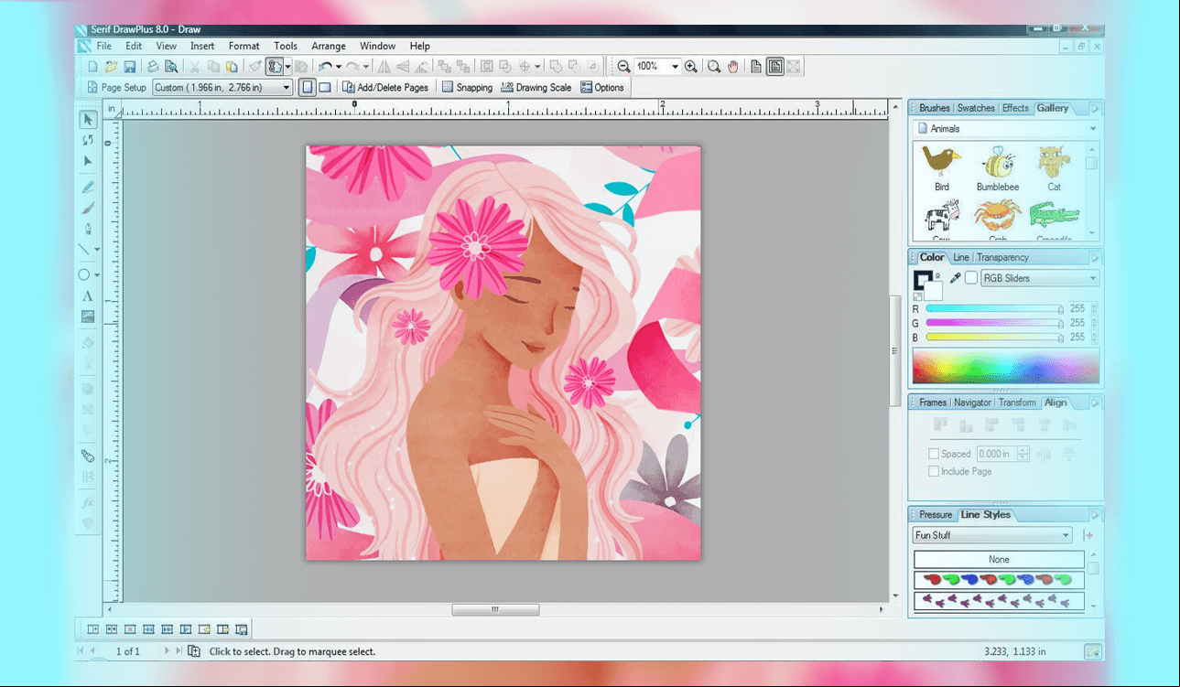
Task: Set landscape page orientation
Action: point(325,88)
